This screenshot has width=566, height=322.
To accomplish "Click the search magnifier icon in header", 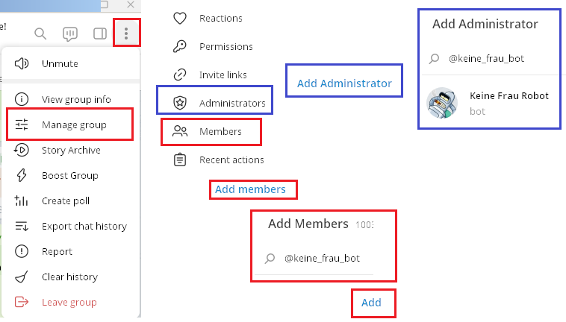I will 41,34.
